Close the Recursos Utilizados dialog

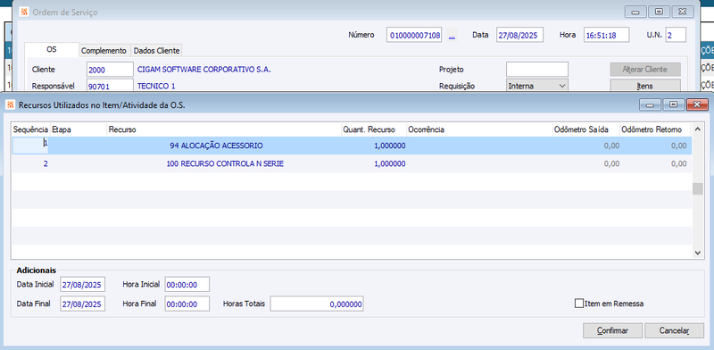697,104
